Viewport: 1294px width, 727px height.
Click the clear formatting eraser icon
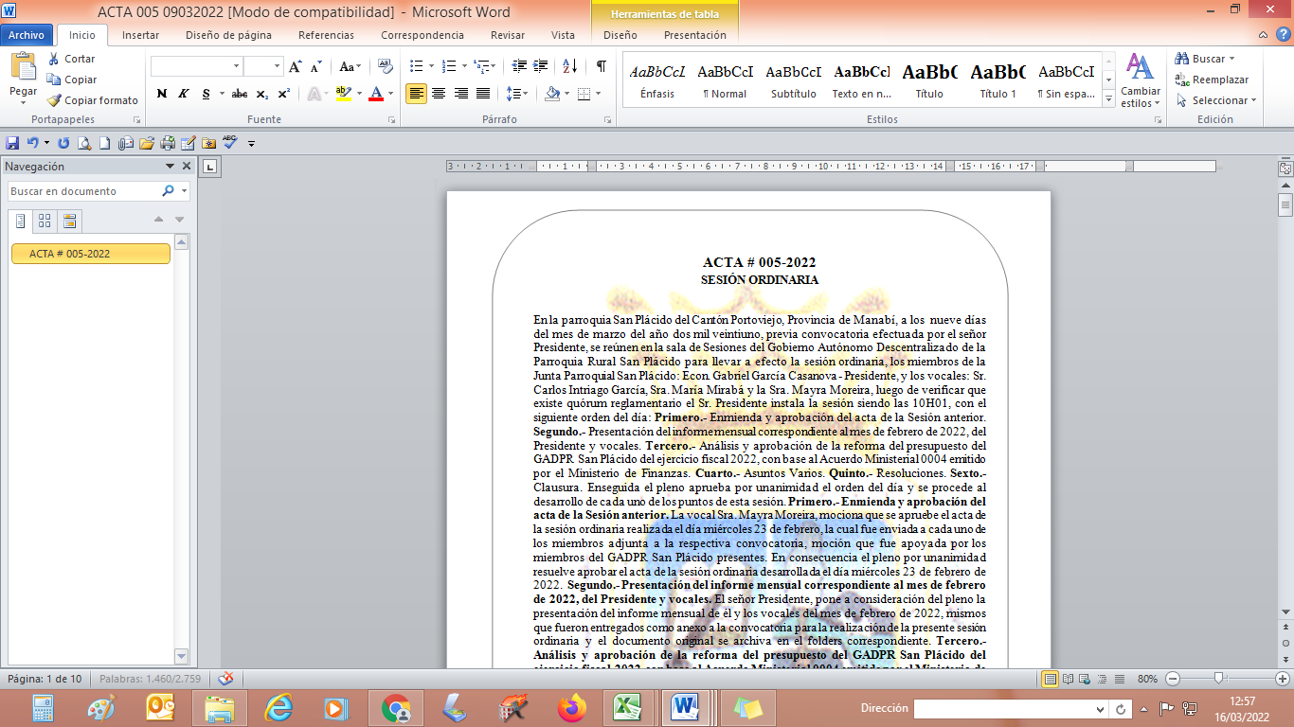pyautogui.click(x=385, y=66)
